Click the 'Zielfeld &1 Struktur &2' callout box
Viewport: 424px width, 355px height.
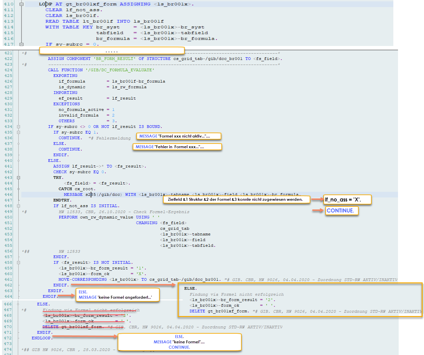(x=236, y=199)
